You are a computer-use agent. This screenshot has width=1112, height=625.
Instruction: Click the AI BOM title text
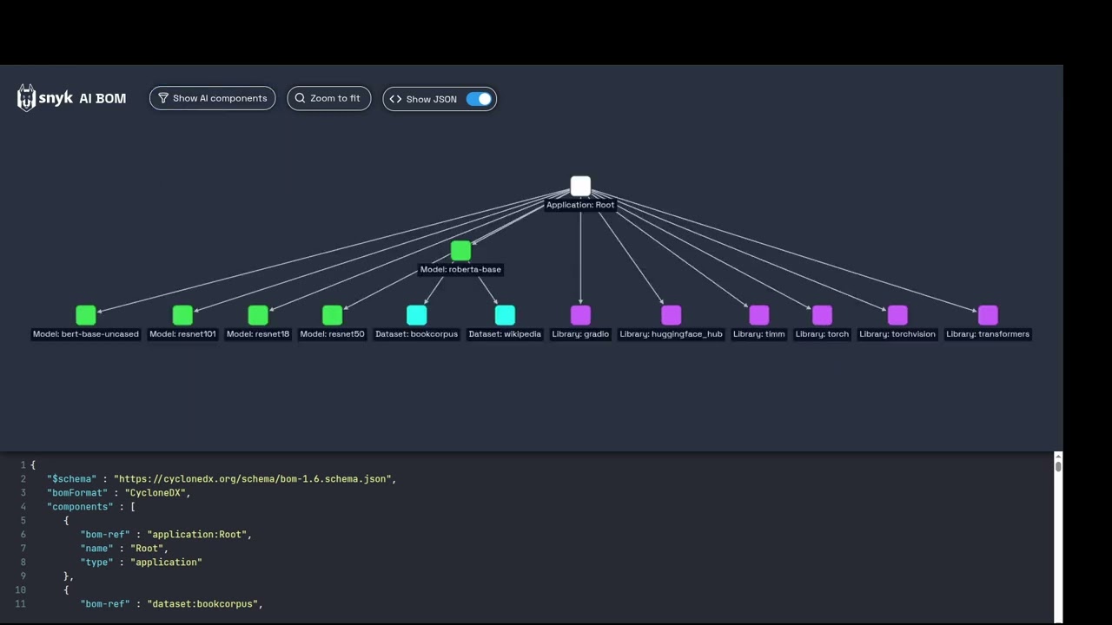pos(103,99)
